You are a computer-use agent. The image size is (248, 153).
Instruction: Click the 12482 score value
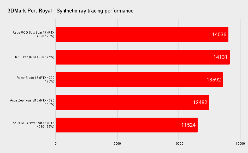tap(200, 103)
